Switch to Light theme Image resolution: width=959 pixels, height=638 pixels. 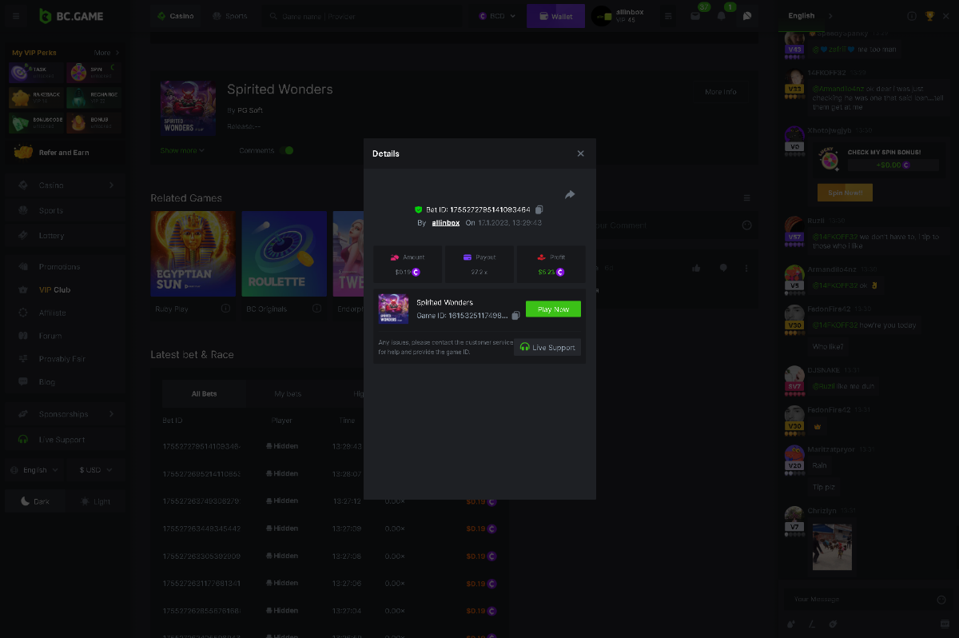point(96,501)
